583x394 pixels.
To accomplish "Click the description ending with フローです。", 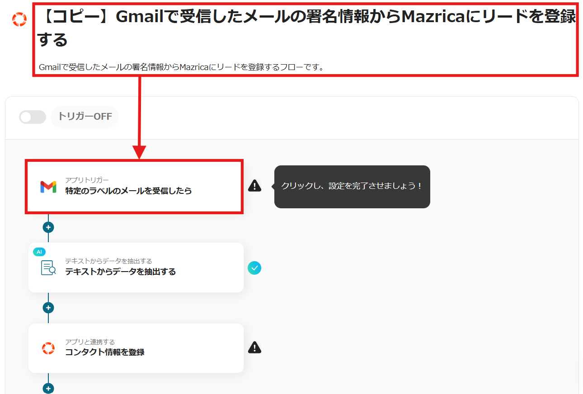I will pos(182,67).
